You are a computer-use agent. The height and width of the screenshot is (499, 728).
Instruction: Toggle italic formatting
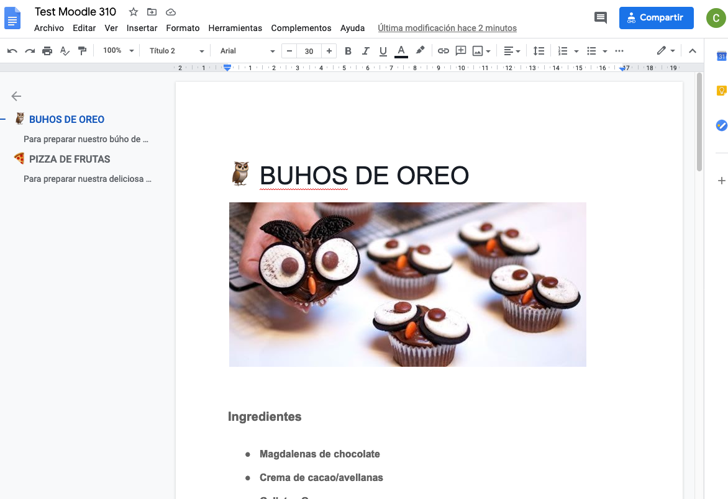pyautogui.click(x=366, y=51)
